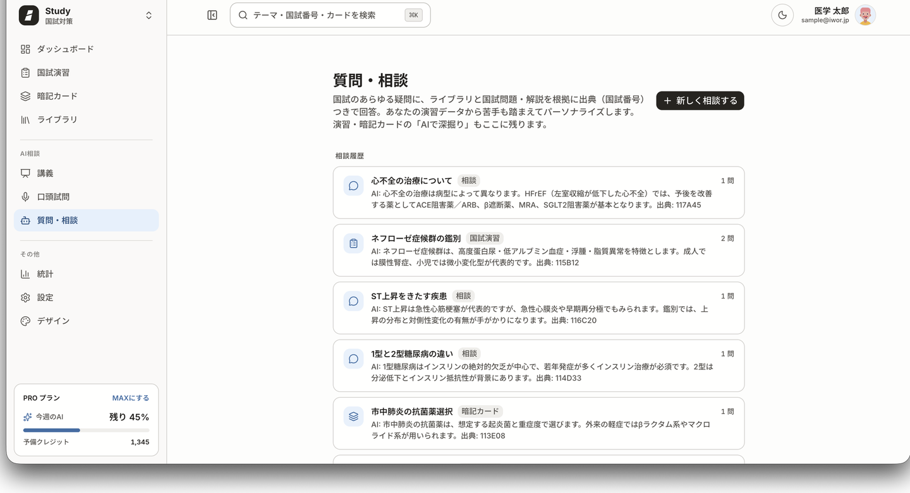Click the 暗記カード layers icon in sidebar
The height and width of the screenshot is (493, 910).
(x=25, y=96)
